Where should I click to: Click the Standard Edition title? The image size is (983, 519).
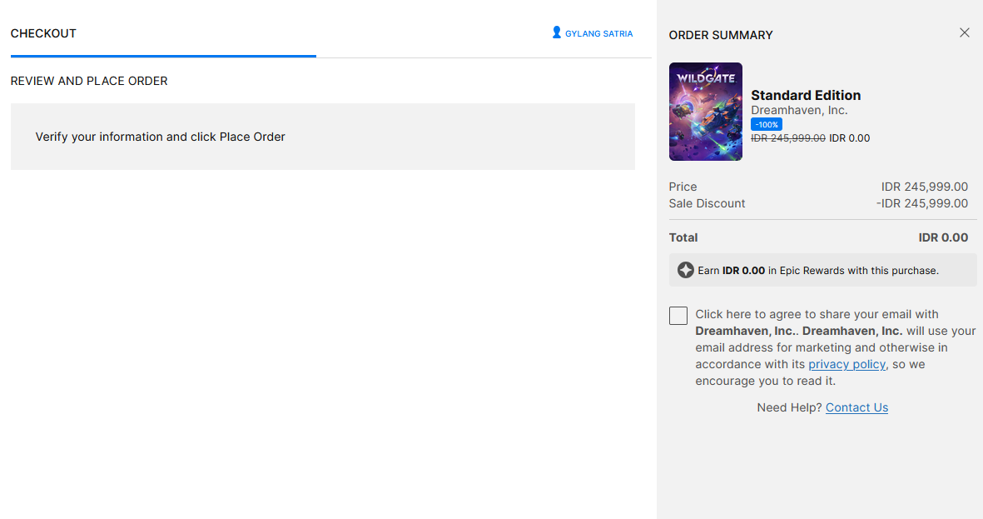[x=806, y=95]
